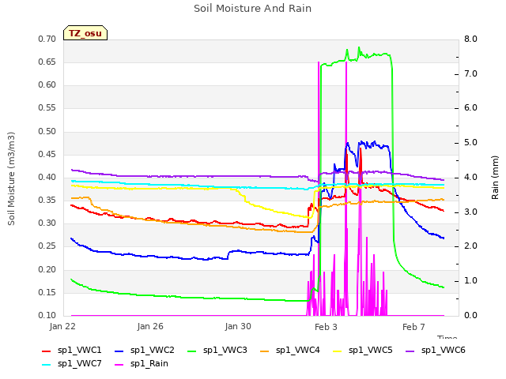Image resolution: width=506 pixels, height=379 pixels.
Task: Click the Soil Moisture (m3/m3) axis label
Action: [x=11, y=178]
